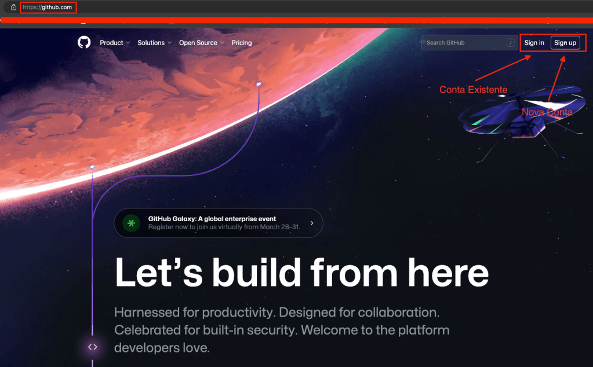
Task: Click the github.com URL in address bar
Action: (48, 7)
